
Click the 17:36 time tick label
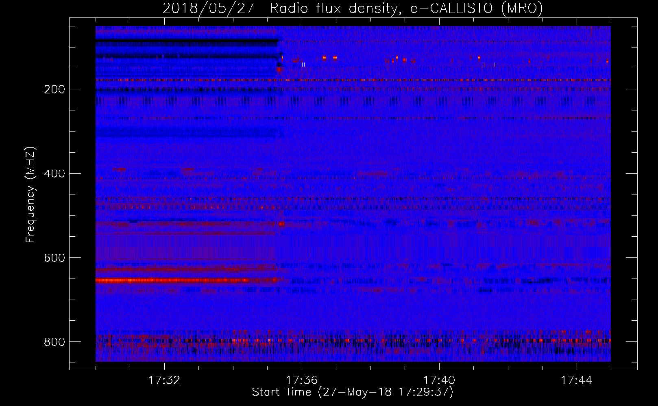tap(302, 380)
